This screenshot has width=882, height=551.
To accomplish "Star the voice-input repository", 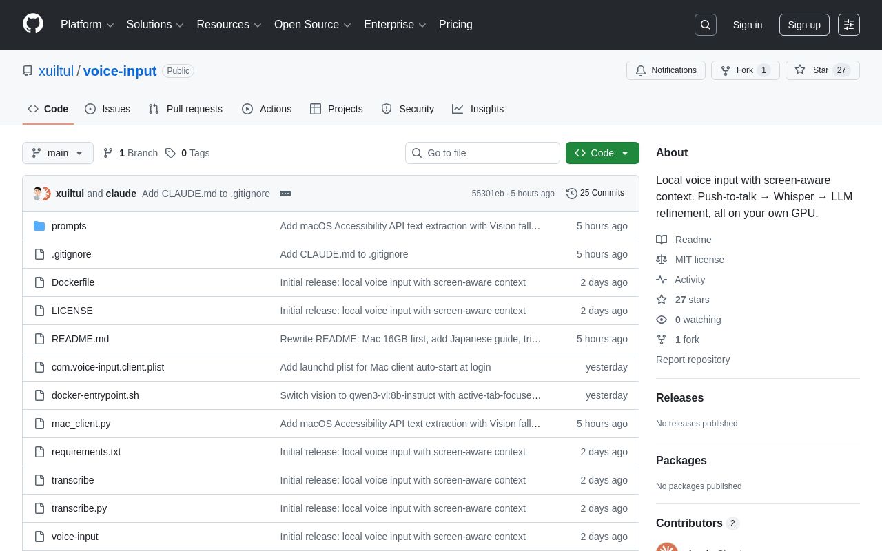I will coord(823,70).
